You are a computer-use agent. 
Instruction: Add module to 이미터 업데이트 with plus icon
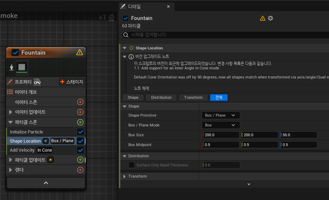(x=80, y=112)
